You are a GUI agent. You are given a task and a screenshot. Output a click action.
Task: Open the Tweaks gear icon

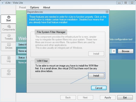click(9, 36)
